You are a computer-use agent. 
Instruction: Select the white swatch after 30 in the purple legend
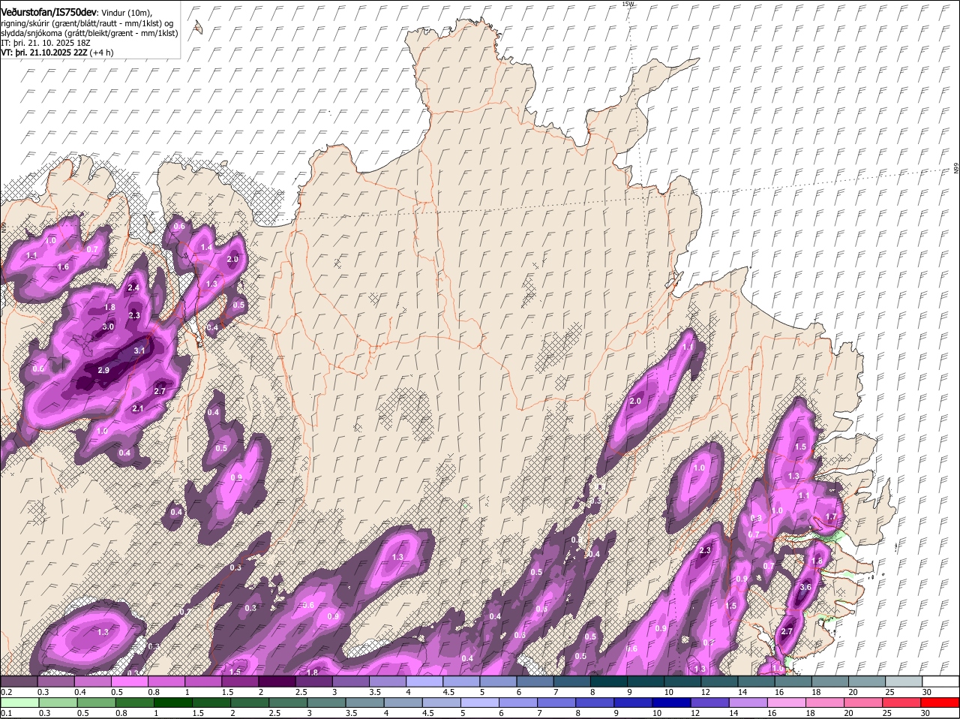[x=941, y=681]
